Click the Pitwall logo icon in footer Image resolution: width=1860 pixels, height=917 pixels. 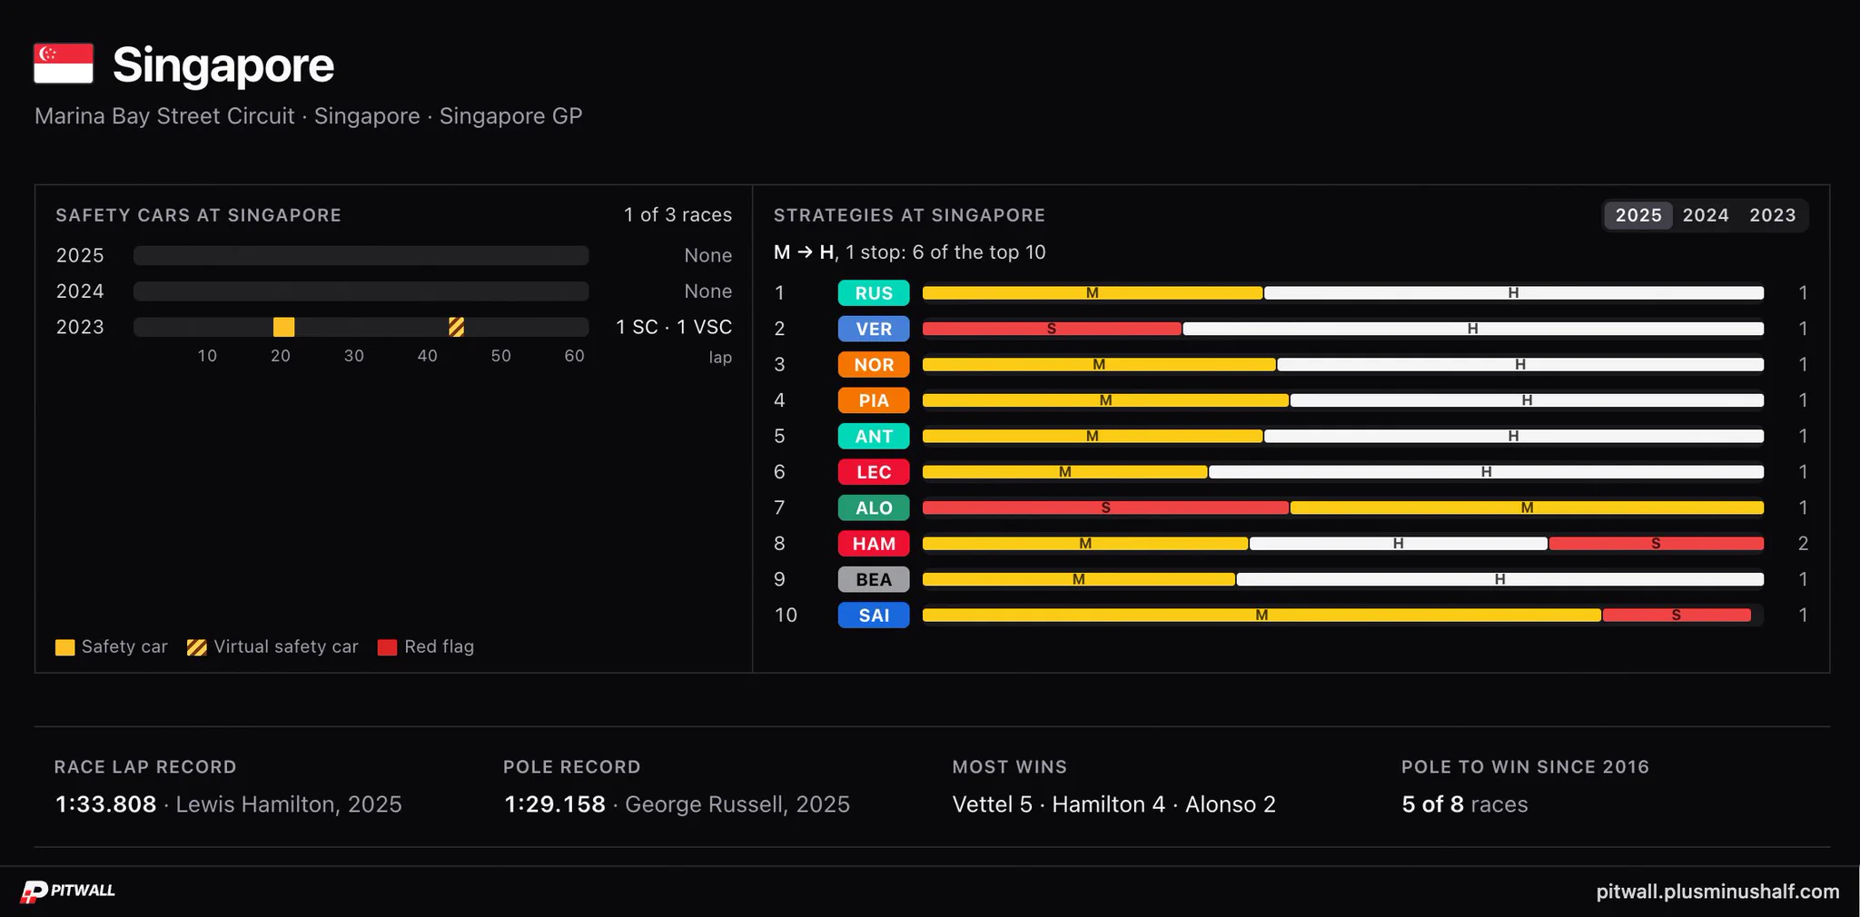click(x=35, y=892)
